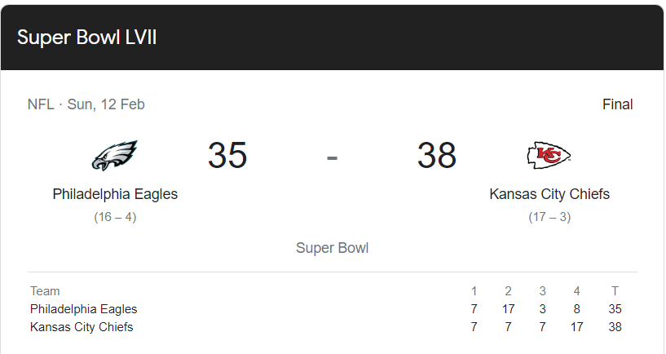Click the centered Super Bowl caption
This screenshot has height=354, width=666.
[332, 248]
